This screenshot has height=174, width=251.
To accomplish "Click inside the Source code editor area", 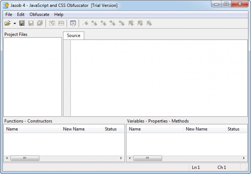I will click(x=159, y=78).
